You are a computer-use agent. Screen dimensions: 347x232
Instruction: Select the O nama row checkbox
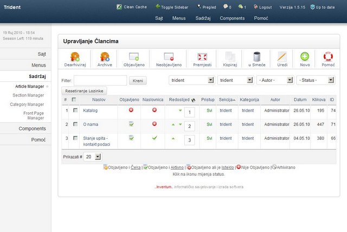tap(74, 124)
